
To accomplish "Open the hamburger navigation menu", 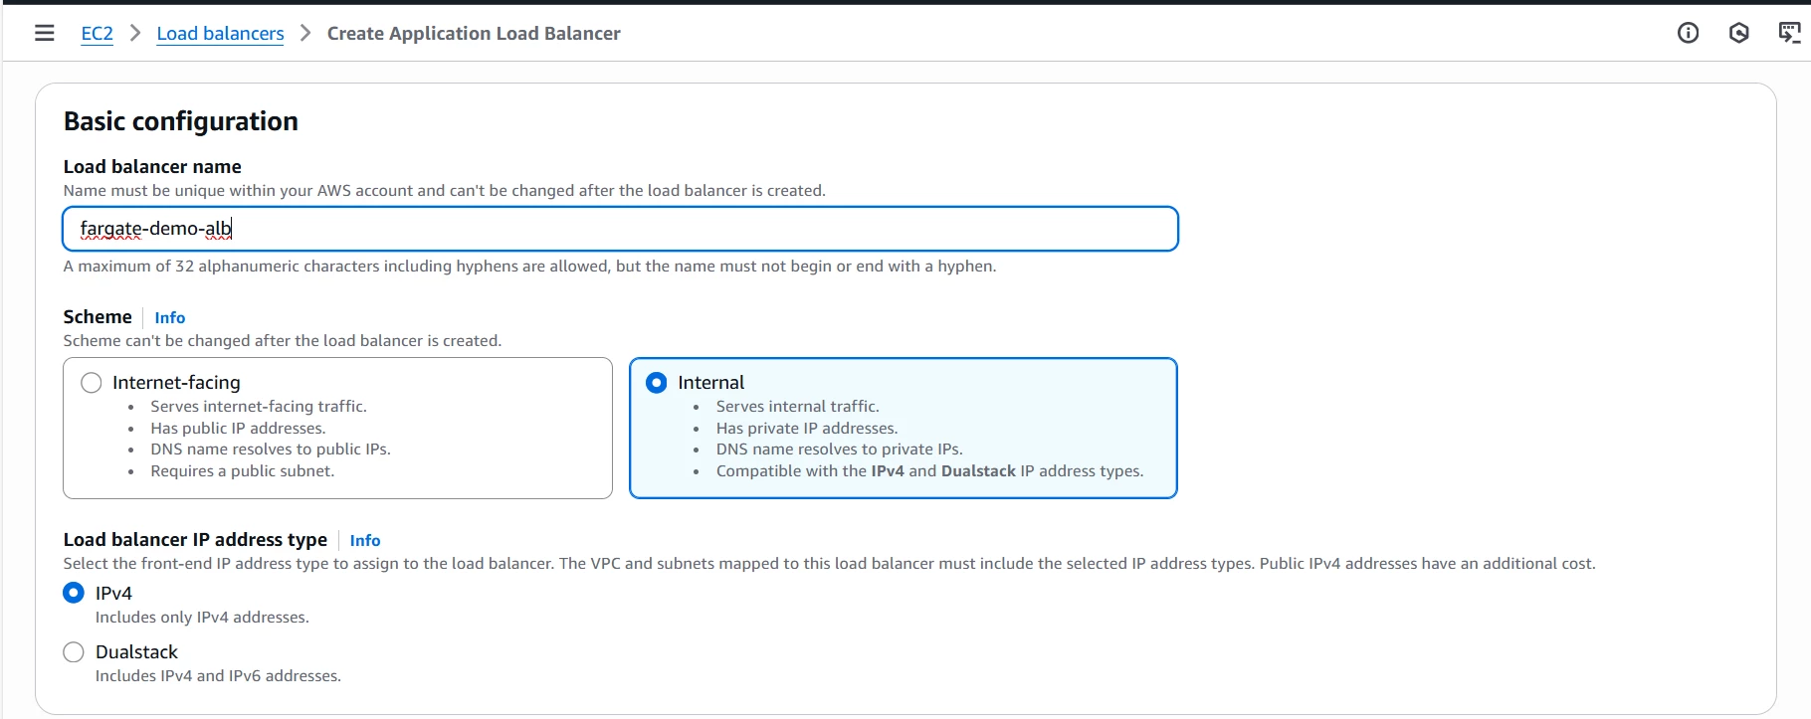I will pos(44,33).
